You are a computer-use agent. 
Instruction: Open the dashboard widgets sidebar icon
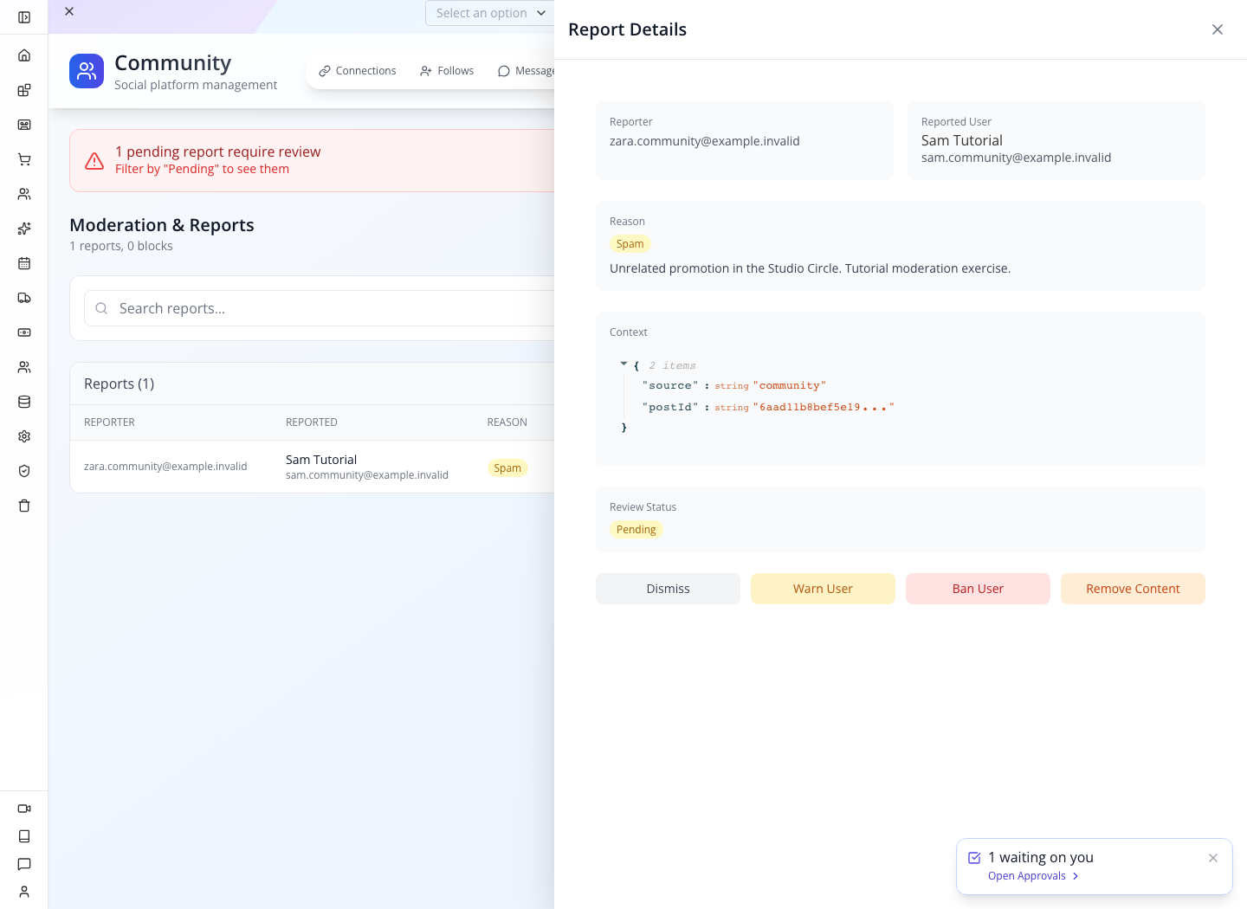24,90
